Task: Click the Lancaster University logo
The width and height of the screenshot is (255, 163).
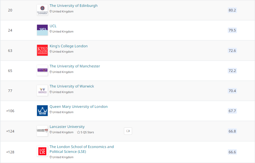Action: pos(42,131)
